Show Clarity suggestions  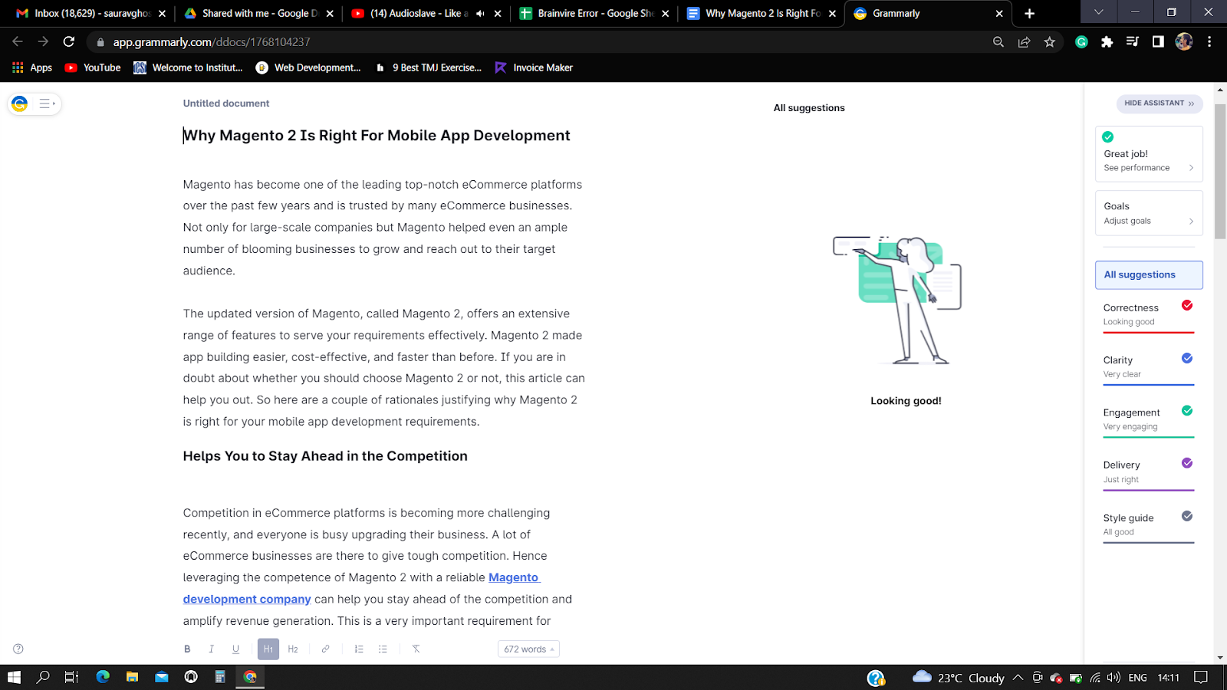click(1149, 367)
